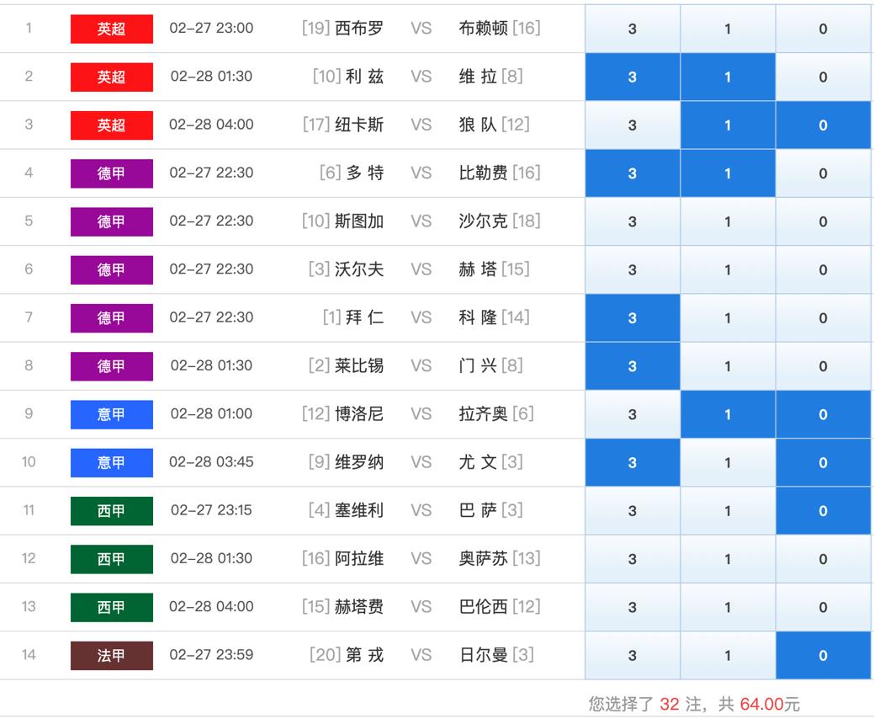The width and height of the screenshot is (874, 719).
Task: Click the 西甲 badge in the 塞维利 row
Action: coord(112,511)
